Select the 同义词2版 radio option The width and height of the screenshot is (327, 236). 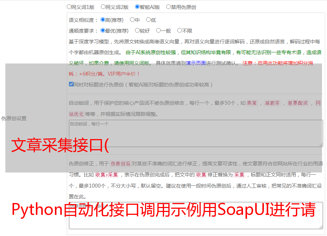[103, 7]
